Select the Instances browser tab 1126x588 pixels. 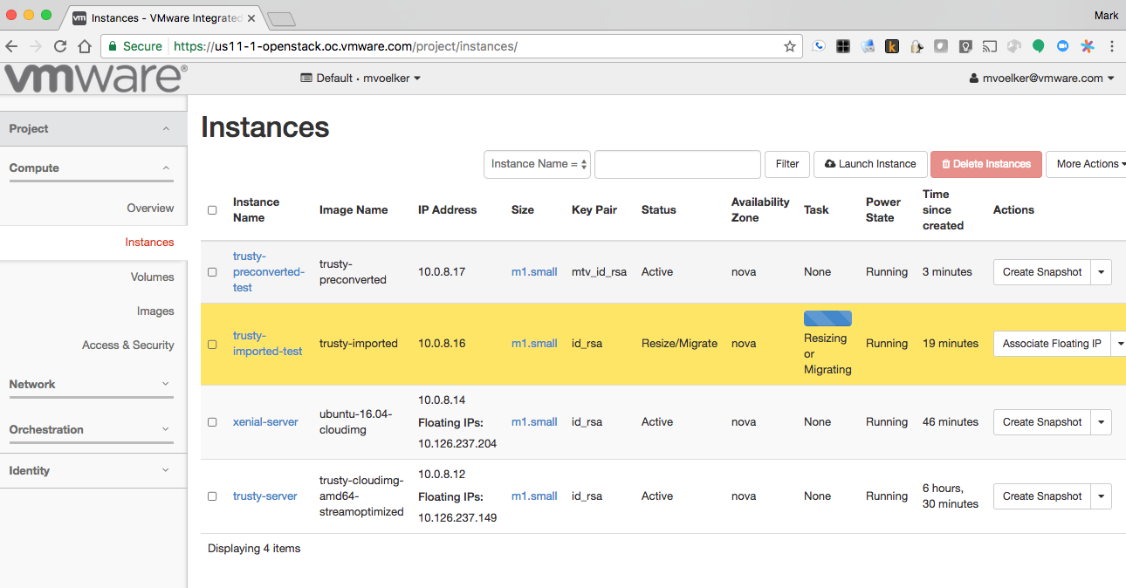click(x=164, y=17)
